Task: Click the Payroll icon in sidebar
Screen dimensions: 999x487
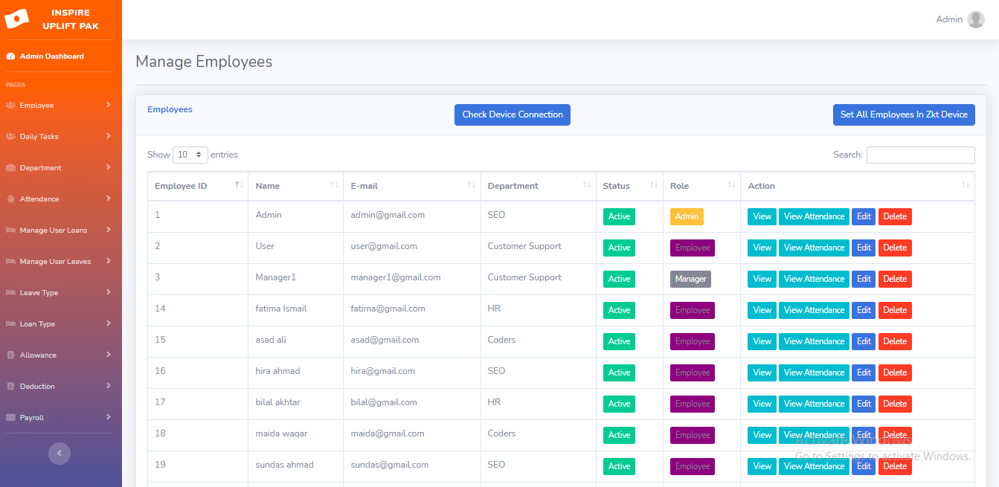Action: click(x=10, y=418)
